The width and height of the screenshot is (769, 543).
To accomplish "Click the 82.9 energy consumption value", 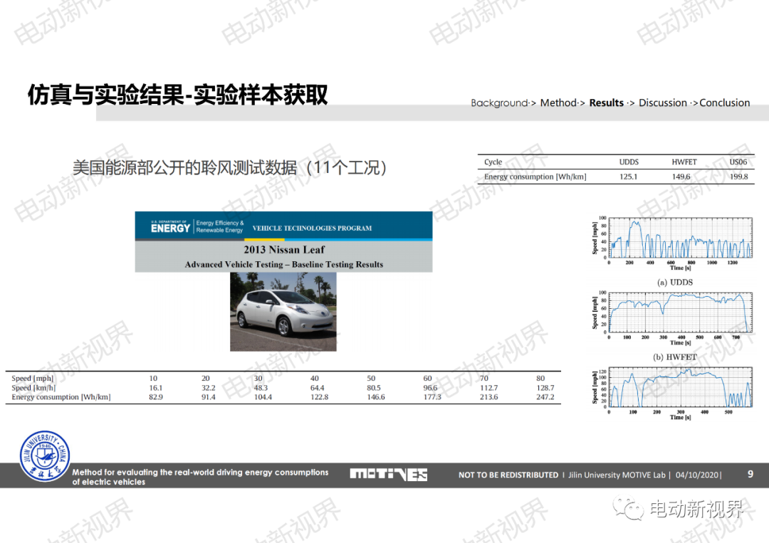I will pos(155,397).
